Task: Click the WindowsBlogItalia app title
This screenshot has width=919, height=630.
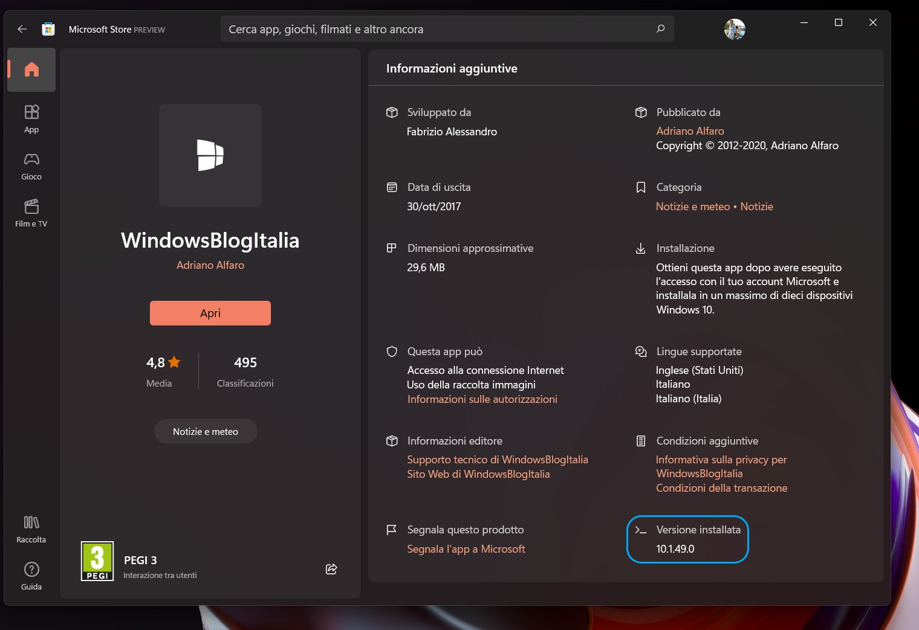Action: click(x=210, y=240)
